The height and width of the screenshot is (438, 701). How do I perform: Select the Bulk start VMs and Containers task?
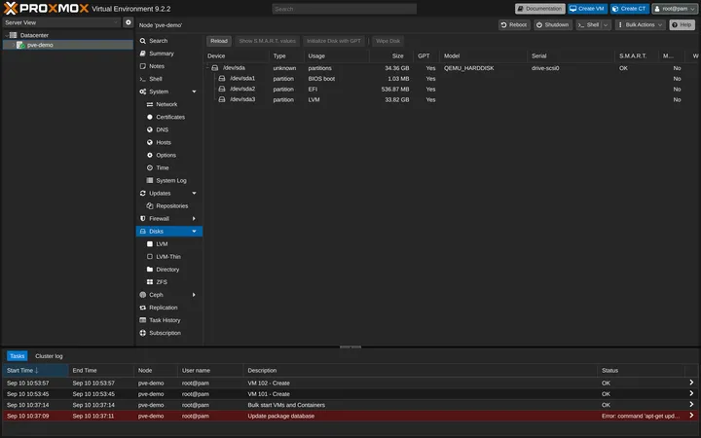pos(350,405)
